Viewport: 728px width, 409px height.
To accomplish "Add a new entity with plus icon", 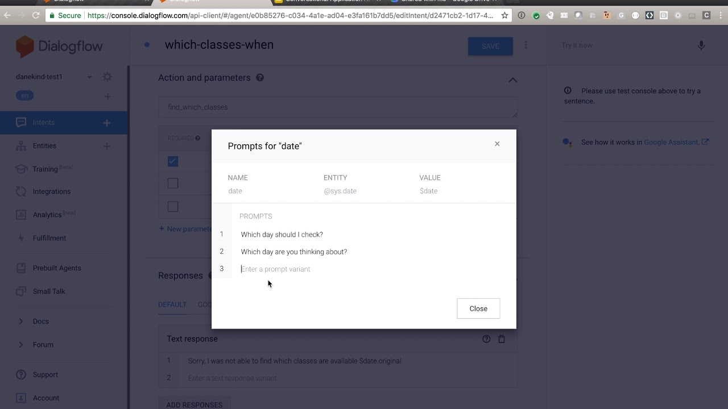I will (107, 146).
